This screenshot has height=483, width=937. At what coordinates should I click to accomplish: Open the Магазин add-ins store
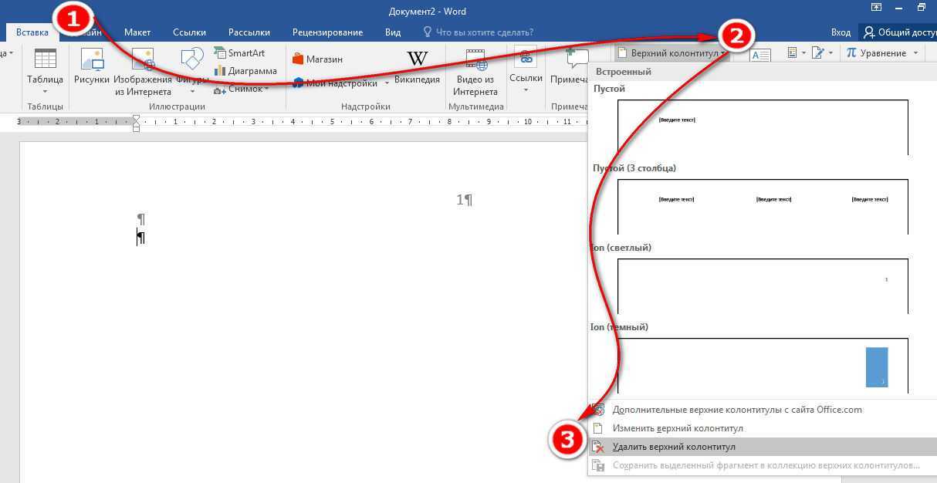tap(317, 59)
